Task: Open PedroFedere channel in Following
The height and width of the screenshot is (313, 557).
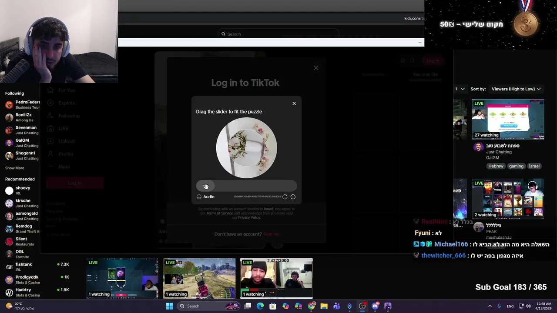Action: tap(23, 105)
